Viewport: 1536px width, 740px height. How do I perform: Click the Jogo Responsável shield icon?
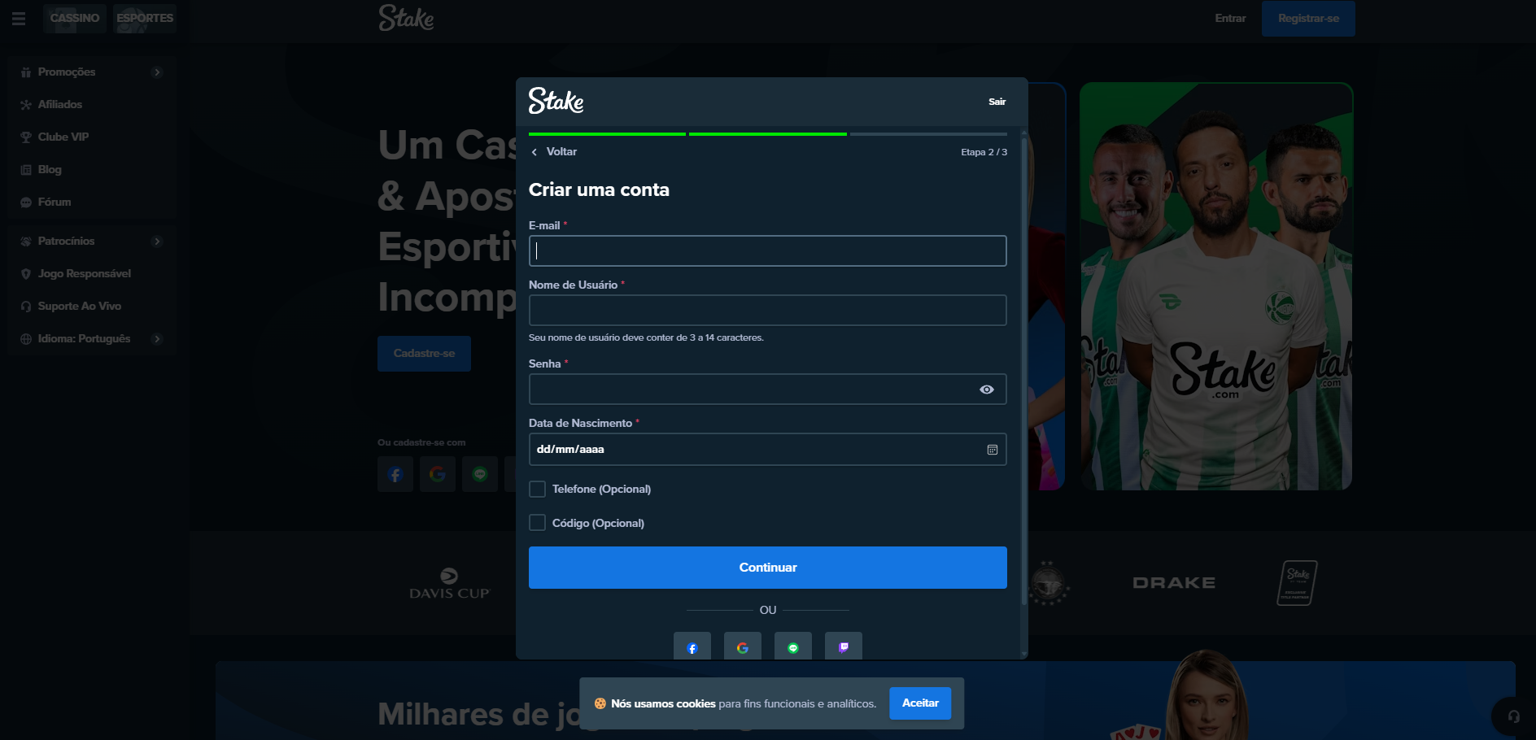[26, 274]
